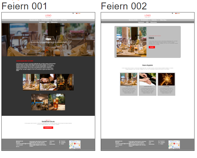The image size is (197, 158).
Task: Expand first nav menu plus in Feiern 001
Action: (x=40, y=20)
